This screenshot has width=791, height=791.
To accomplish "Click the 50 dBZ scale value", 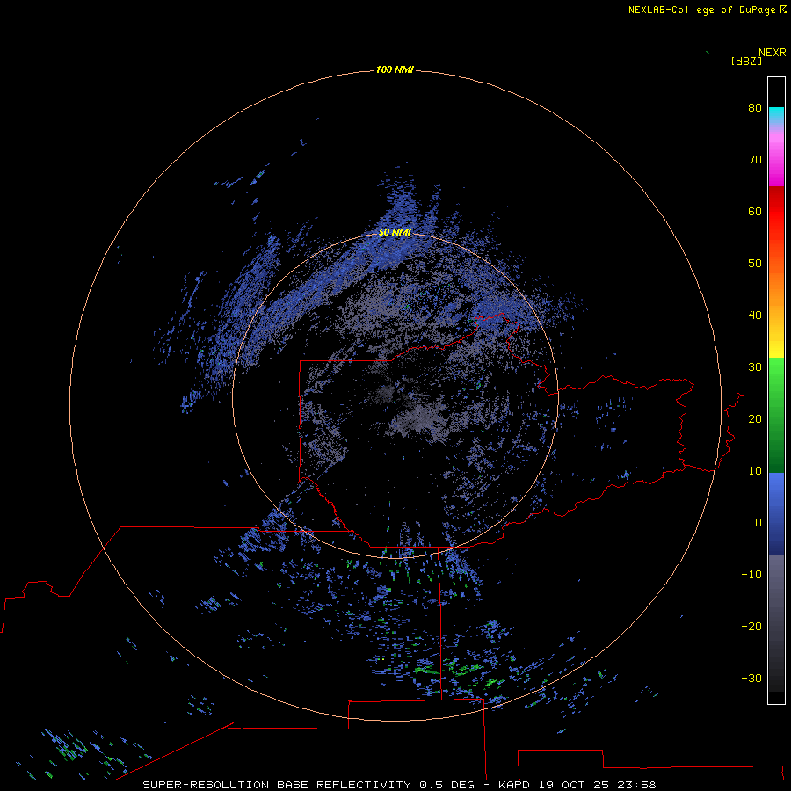I will pos(755,264).
